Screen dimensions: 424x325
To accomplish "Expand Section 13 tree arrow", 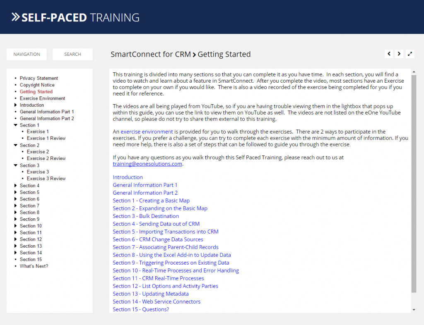I will 15,246.
